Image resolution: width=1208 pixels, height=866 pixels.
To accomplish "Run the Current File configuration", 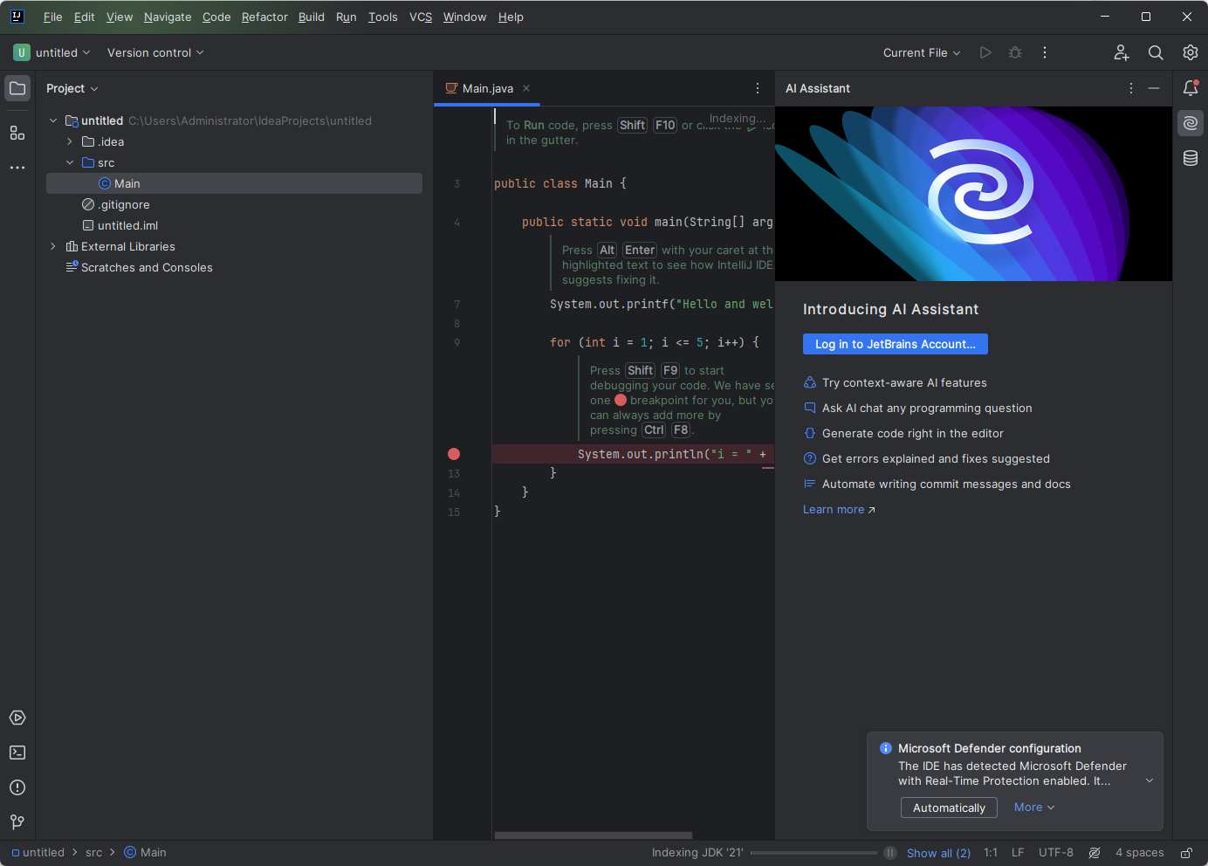I will click(985, 52).
